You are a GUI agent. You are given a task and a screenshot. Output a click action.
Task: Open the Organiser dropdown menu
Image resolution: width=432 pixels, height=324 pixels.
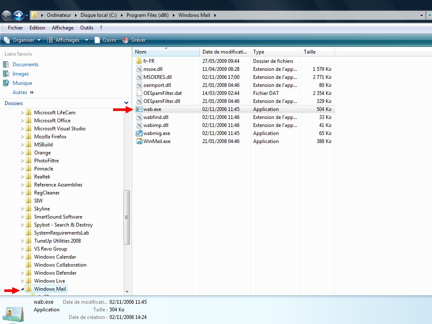point(23,40)
